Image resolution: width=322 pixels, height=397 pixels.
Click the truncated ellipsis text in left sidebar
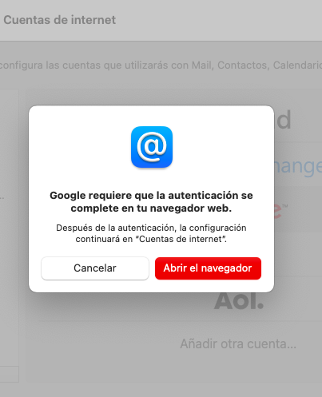2,197
